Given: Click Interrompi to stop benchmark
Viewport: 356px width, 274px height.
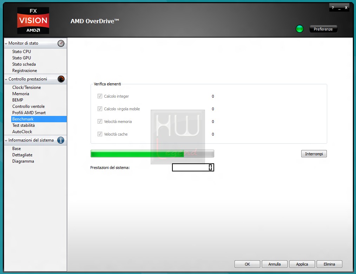Looking at the screenshot, I should tap(314, 154).
